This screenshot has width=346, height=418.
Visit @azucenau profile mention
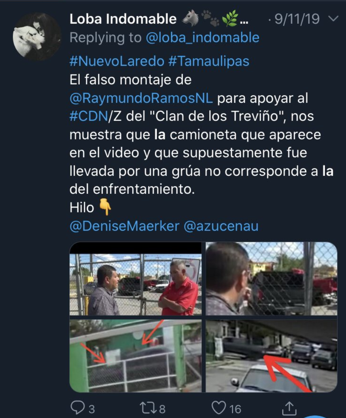pos(221,226)
